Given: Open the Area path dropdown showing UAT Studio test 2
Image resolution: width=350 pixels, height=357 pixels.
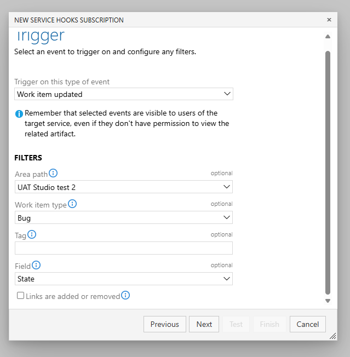Looking at the screenshot, I should tap(124, 187).
